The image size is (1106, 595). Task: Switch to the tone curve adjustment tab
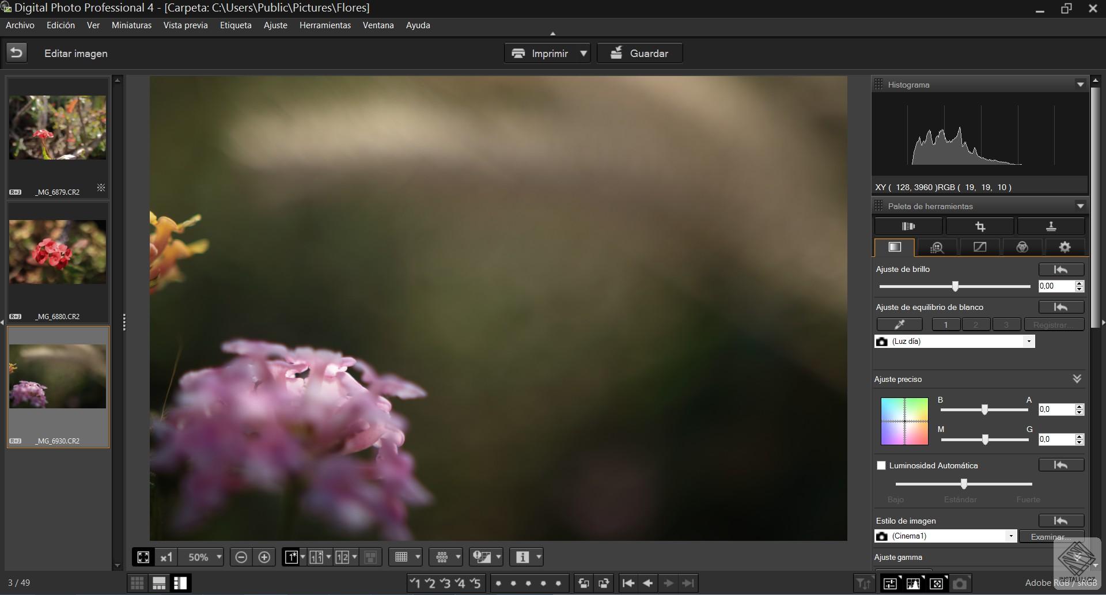pyautogui.click(x=980, y=247)
